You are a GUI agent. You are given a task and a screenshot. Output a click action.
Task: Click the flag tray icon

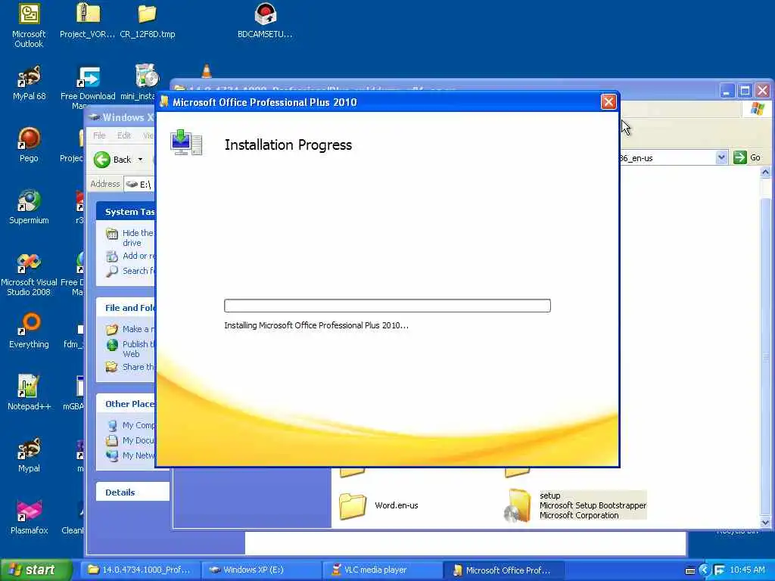[719, 570]
